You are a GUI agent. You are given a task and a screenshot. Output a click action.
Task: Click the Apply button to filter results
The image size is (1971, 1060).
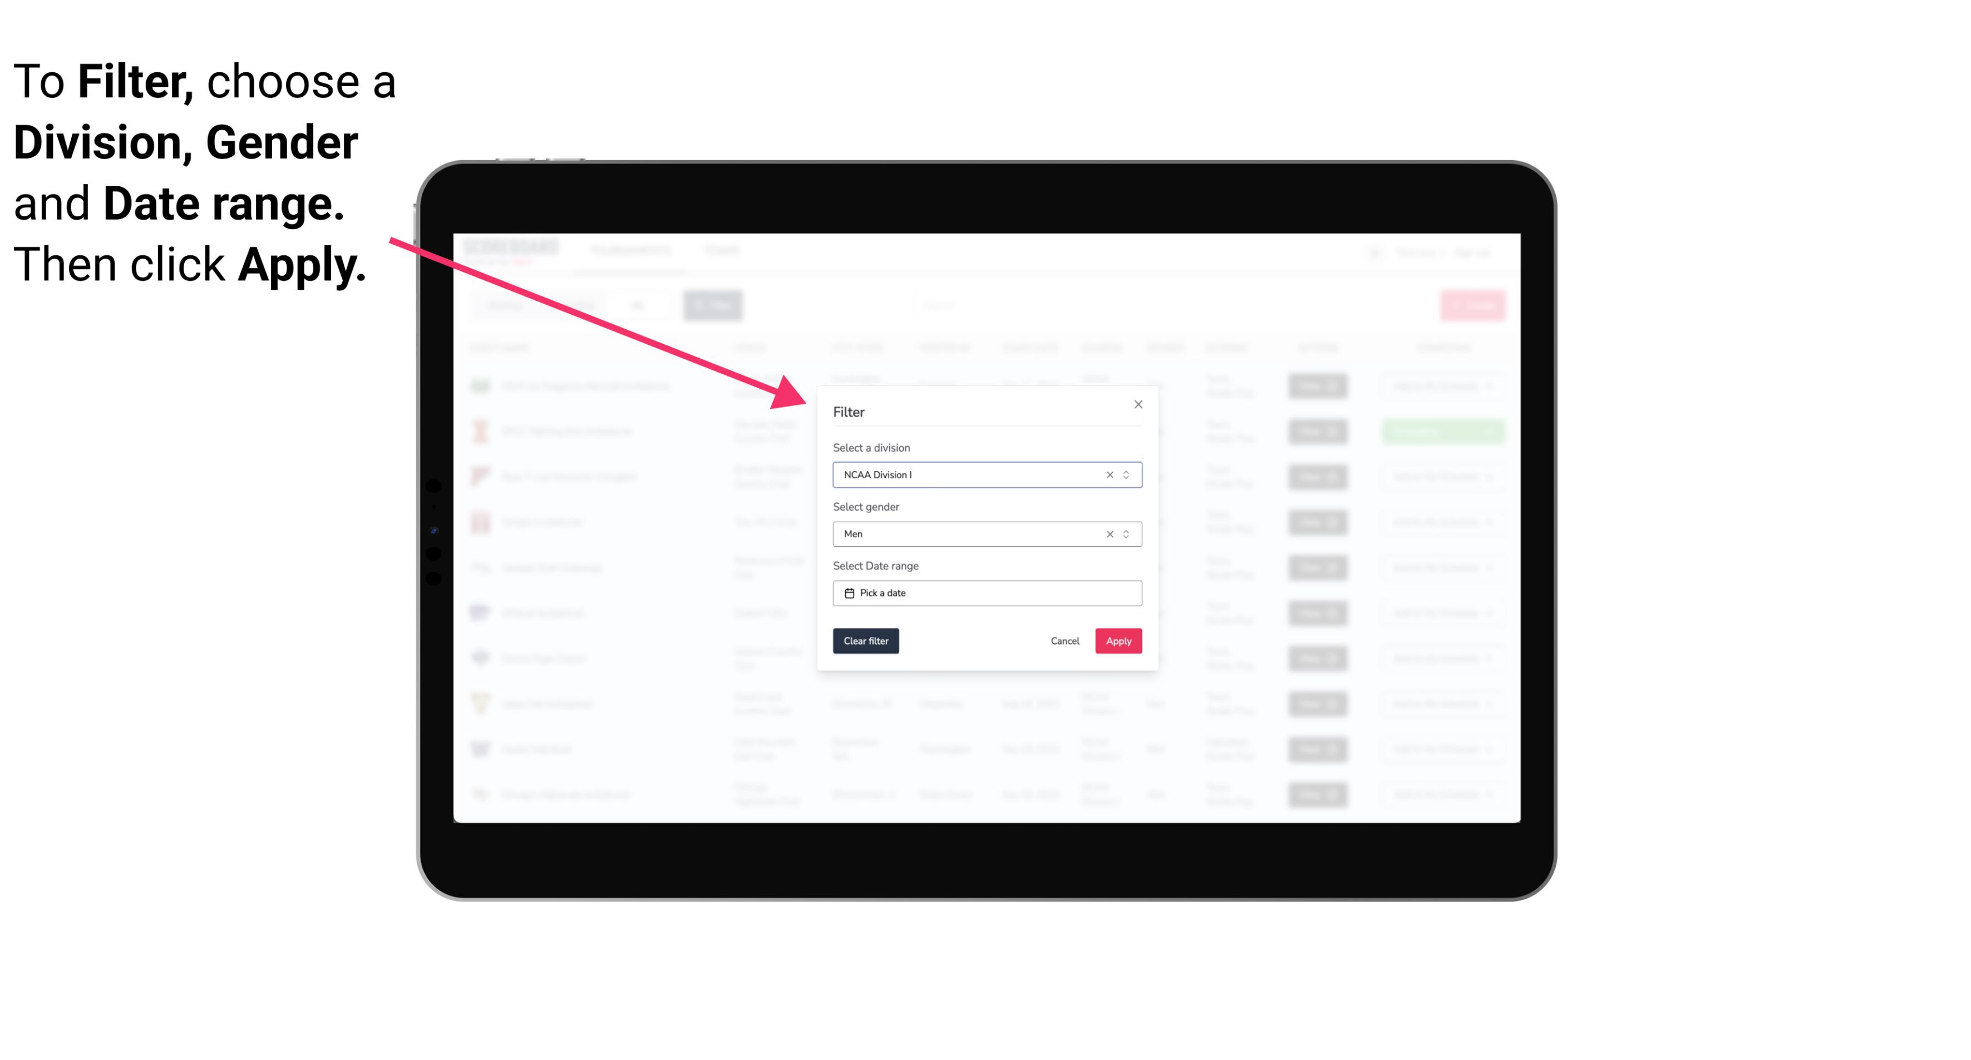(1118, 641)
